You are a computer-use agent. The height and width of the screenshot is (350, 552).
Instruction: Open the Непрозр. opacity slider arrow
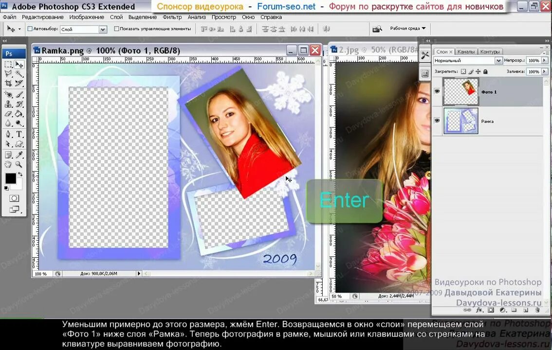tap(545, 60)
